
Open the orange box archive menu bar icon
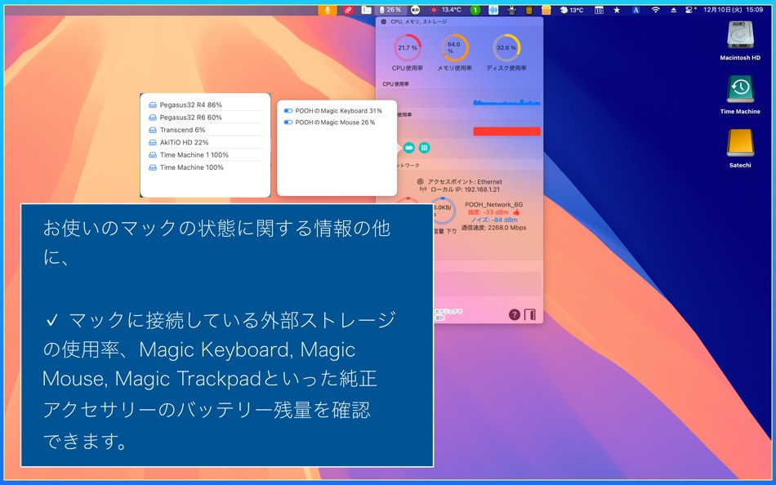click(546, 10)
